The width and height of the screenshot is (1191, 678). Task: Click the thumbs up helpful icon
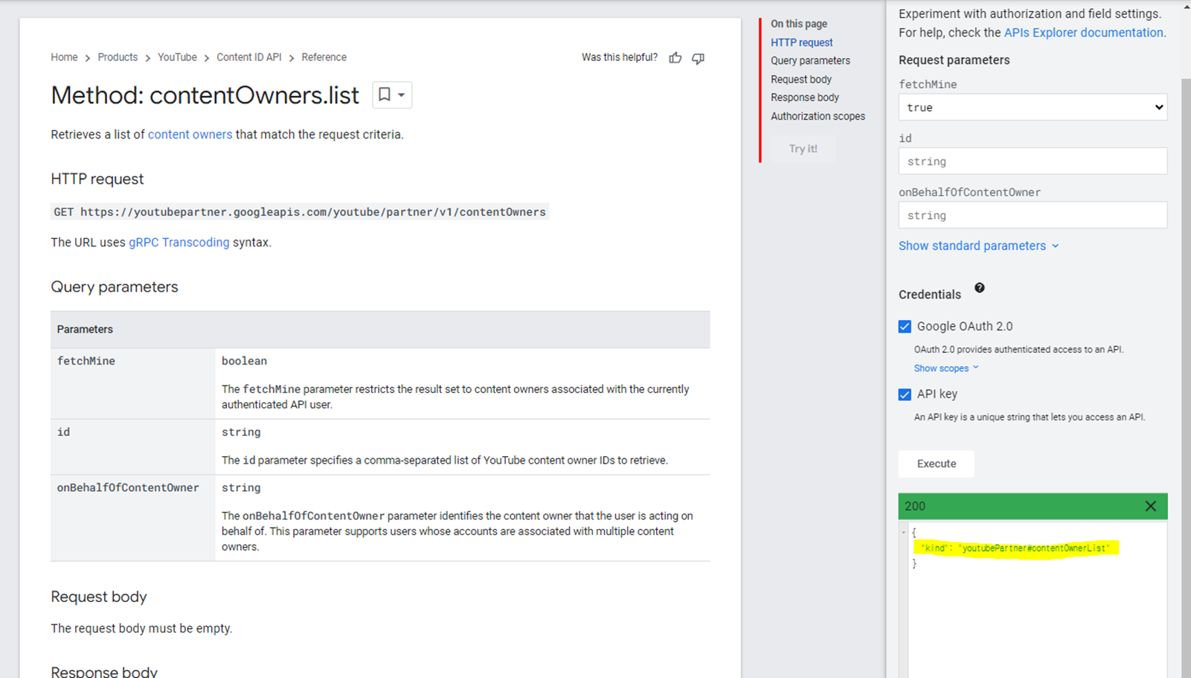tap(675, 58)
